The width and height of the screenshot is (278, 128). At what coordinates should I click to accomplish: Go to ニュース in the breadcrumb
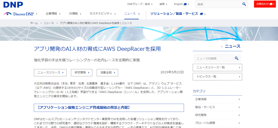click(x=49, y=23)
